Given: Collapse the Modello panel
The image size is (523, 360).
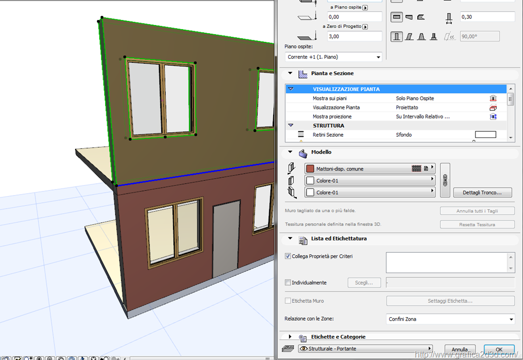Looking at the screenshot, I should pyautogui.click(x=290, y=152).
